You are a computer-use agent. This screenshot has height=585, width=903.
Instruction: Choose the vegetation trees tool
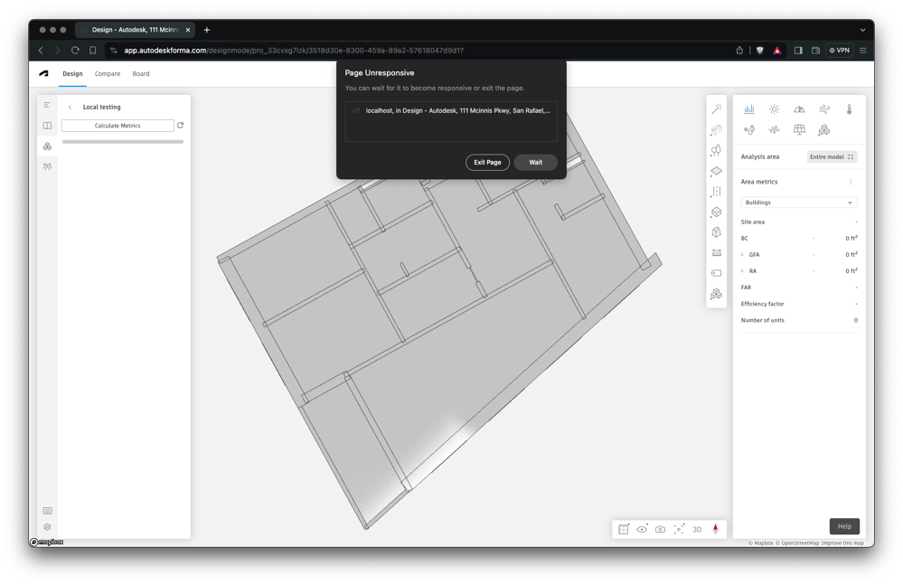(716, 150)
